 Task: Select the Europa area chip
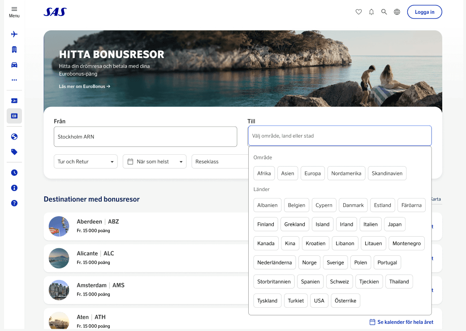click(x=313, y=174)
